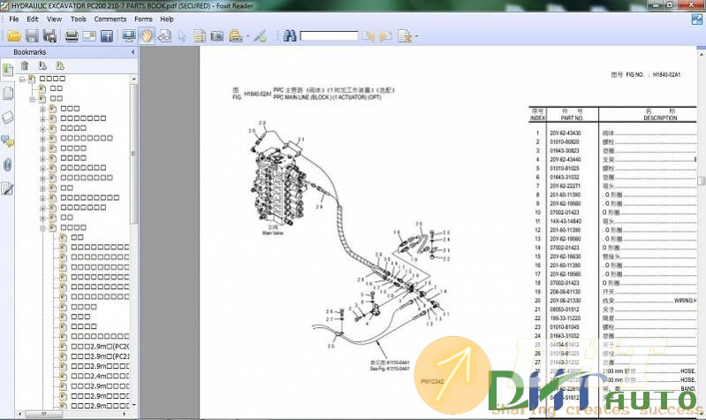
Task: Open the search options page icon
Action: (405, 36)
